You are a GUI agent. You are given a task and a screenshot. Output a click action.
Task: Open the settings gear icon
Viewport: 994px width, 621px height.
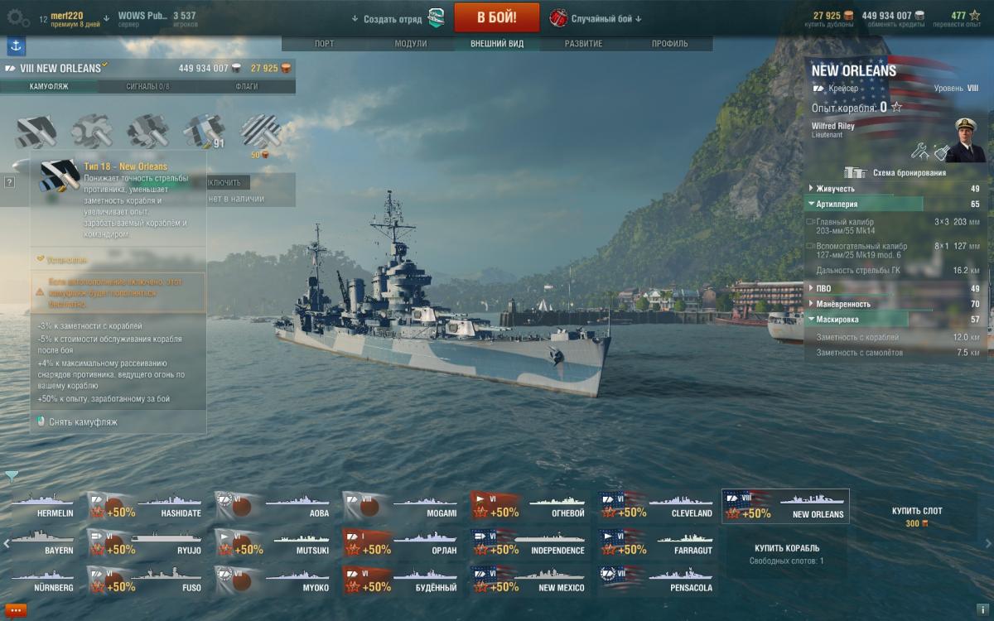tap(17, 17)
